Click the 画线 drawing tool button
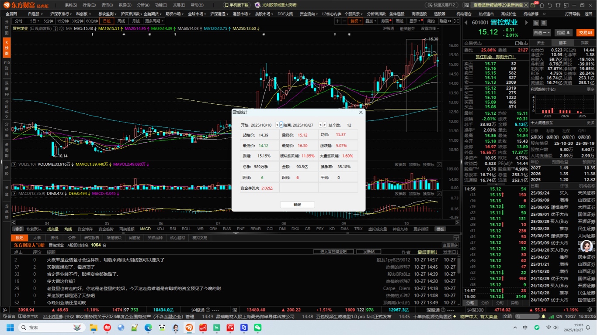Screen dimensions: 597x335 [x=399, y=21]
